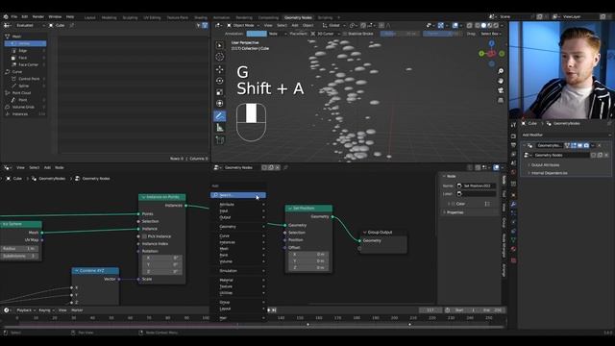Switch to the Layout workspace tab
615x346 pixels.
[x=89, y=17]
